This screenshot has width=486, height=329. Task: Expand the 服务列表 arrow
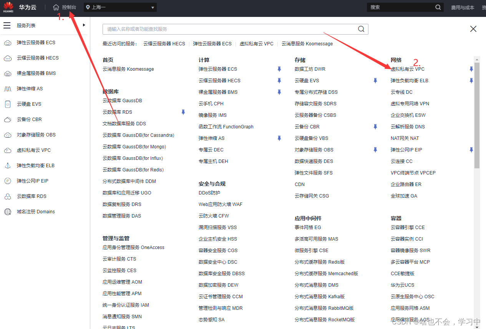pos(84,25)
